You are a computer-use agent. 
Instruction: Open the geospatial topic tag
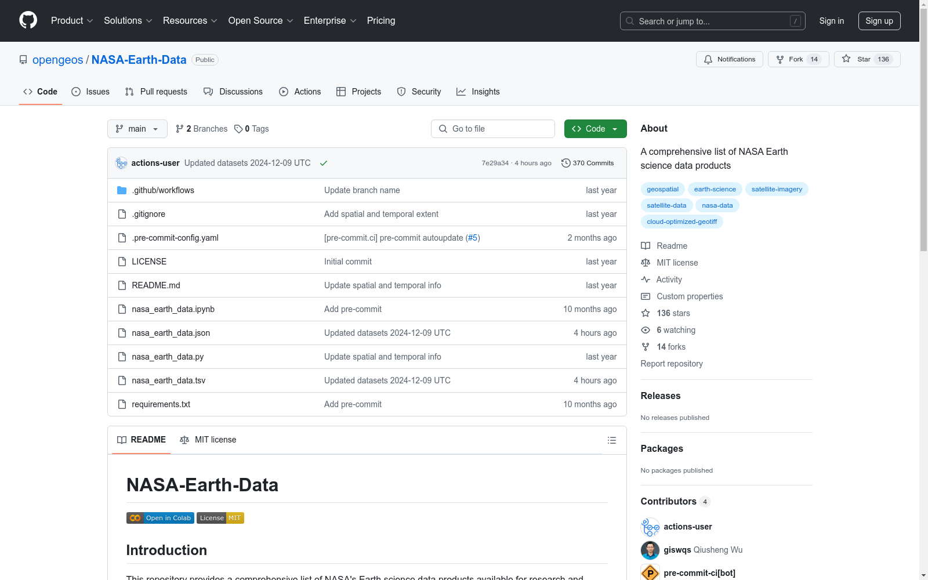point(663,189)
